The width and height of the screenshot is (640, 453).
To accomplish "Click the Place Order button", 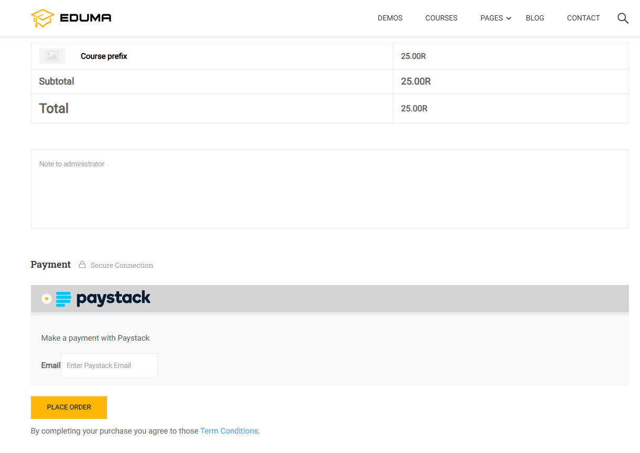I will pyautogui.click(x=69, y=407).
